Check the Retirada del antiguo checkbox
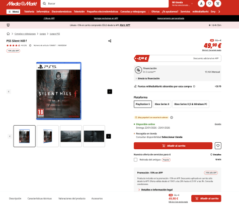 click(x=135, y=160)
